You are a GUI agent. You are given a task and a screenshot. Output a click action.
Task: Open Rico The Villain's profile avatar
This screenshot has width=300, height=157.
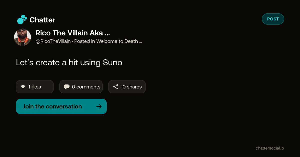pos(22,37)
